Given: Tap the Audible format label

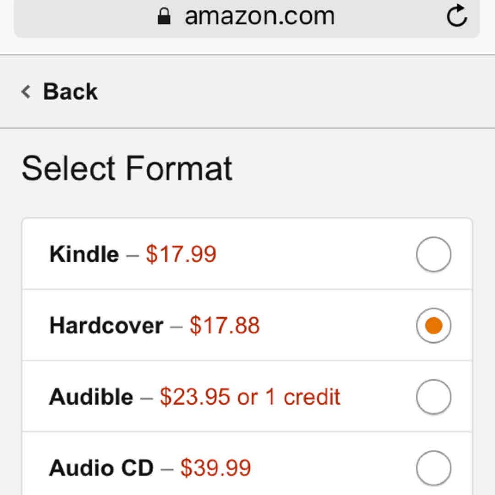Looking at the screenshot, I should (x=91, y=397).
